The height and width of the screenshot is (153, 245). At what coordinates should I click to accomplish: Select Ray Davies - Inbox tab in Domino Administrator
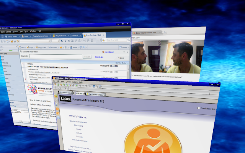coord(95,94)
